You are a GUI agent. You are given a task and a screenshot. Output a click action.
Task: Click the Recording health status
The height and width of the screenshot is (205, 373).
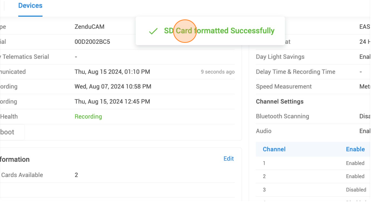click(x=88, y=117)
